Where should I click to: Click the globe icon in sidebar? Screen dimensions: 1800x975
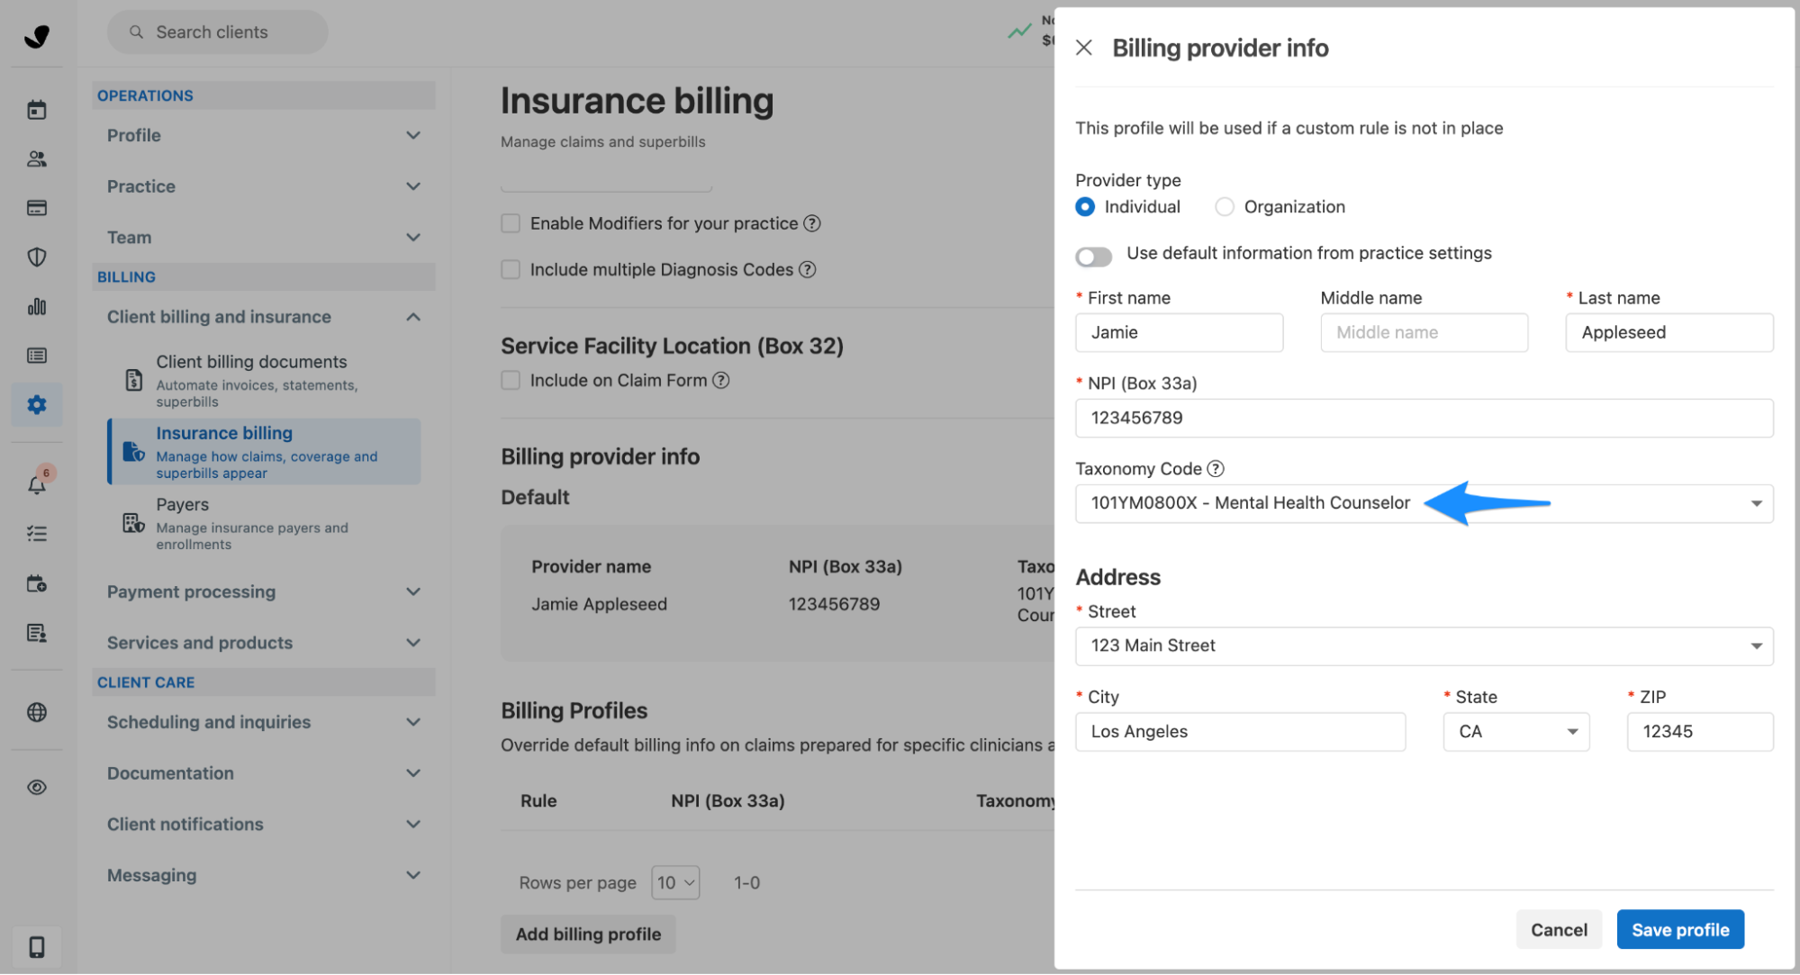[x=37, y=712]
